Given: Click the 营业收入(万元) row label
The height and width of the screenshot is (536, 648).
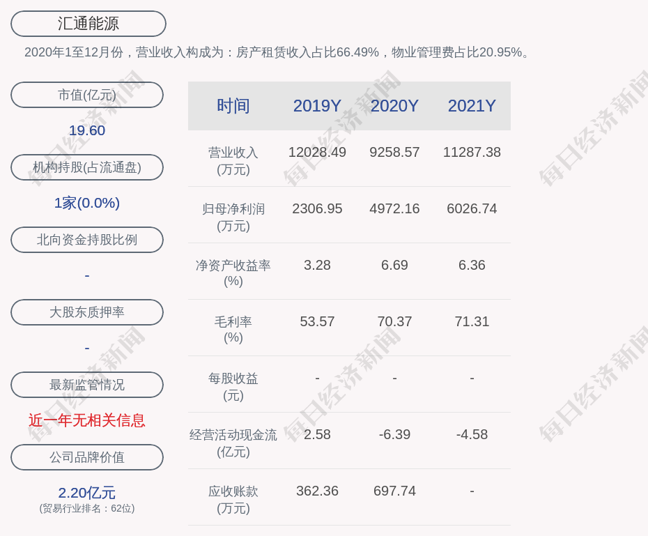Looking at the screenshot, I should [233, 160].
